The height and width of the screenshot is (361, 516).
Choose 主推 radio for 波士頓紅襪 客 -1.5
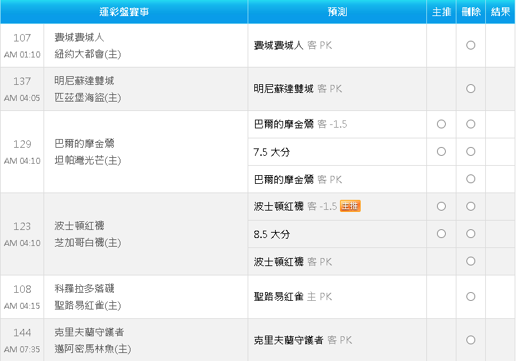point(441,206)
